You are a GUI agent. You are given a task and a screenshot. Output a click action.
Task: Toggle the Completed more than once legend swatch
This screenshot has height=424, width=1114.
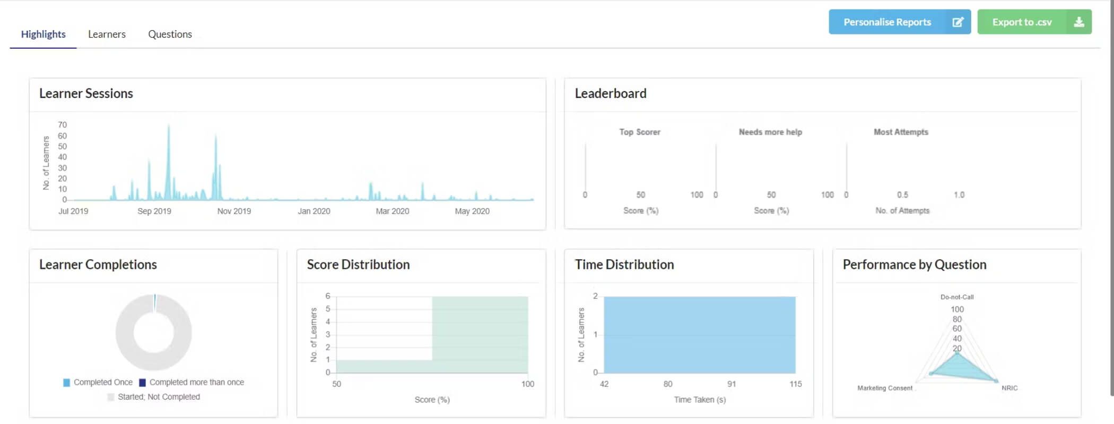coord(142,383)
